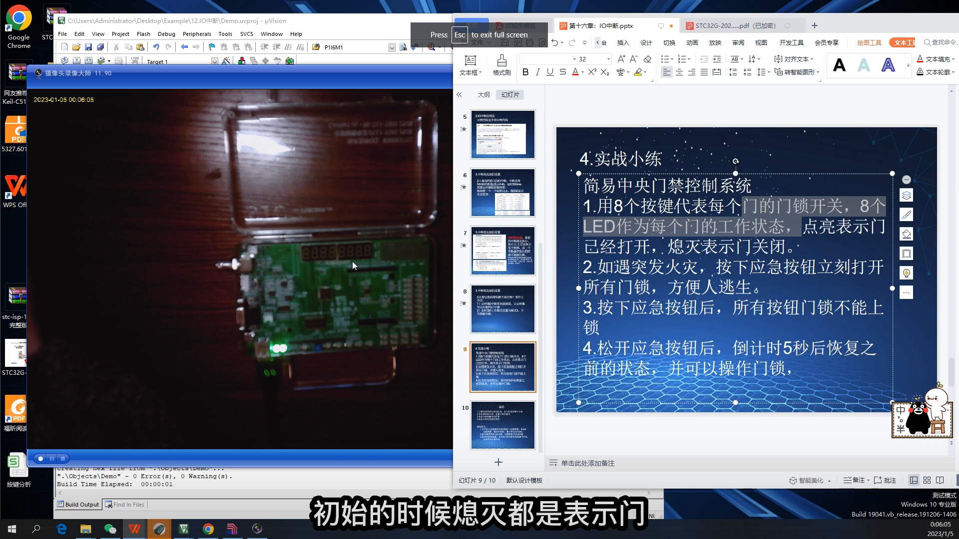The image size is (959, 539).
Task: Paste icon in µVision toolbar
Action: point(140,47)
